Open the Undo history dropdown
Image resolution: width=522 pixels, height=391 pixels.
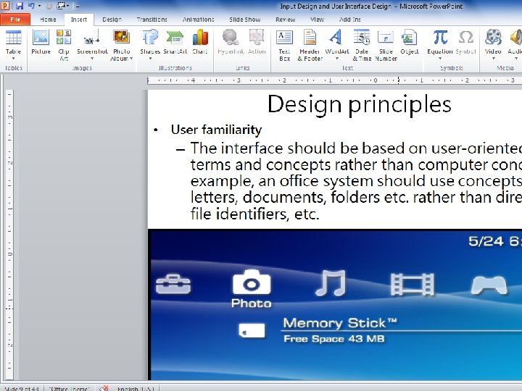point(39,6)
